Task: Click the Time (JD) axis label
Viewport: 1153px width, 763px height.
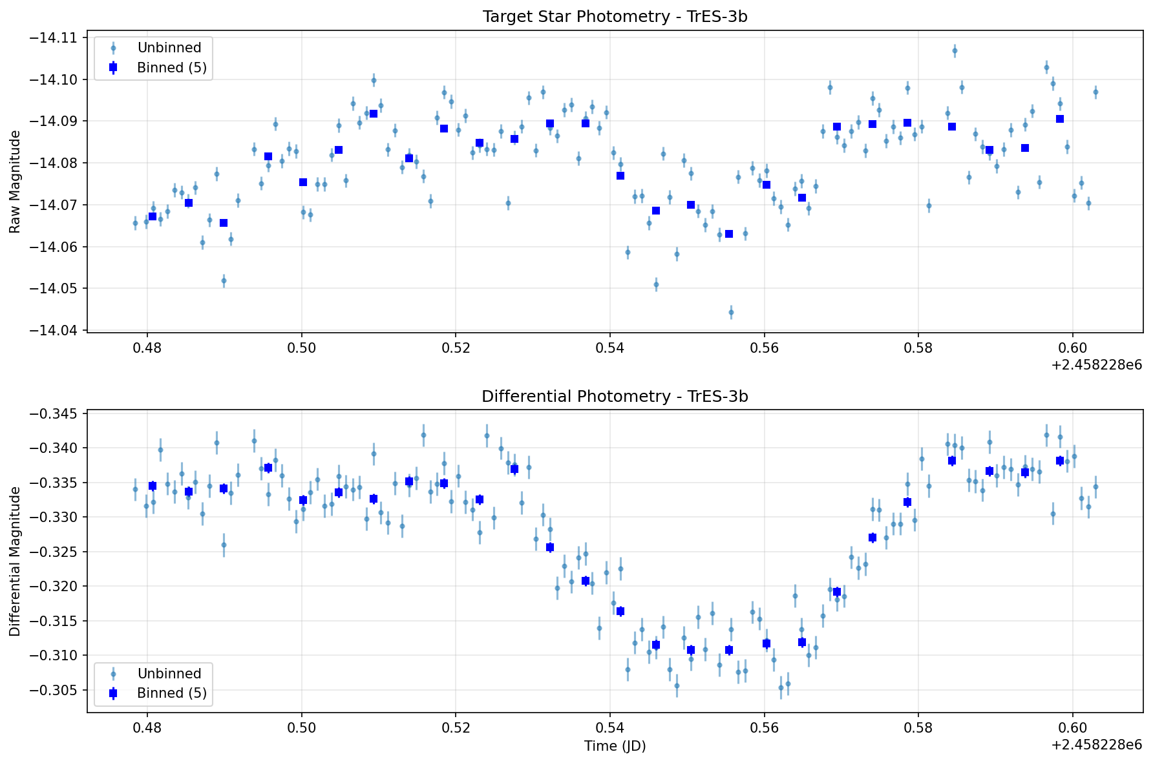Action: coord(614,746)
